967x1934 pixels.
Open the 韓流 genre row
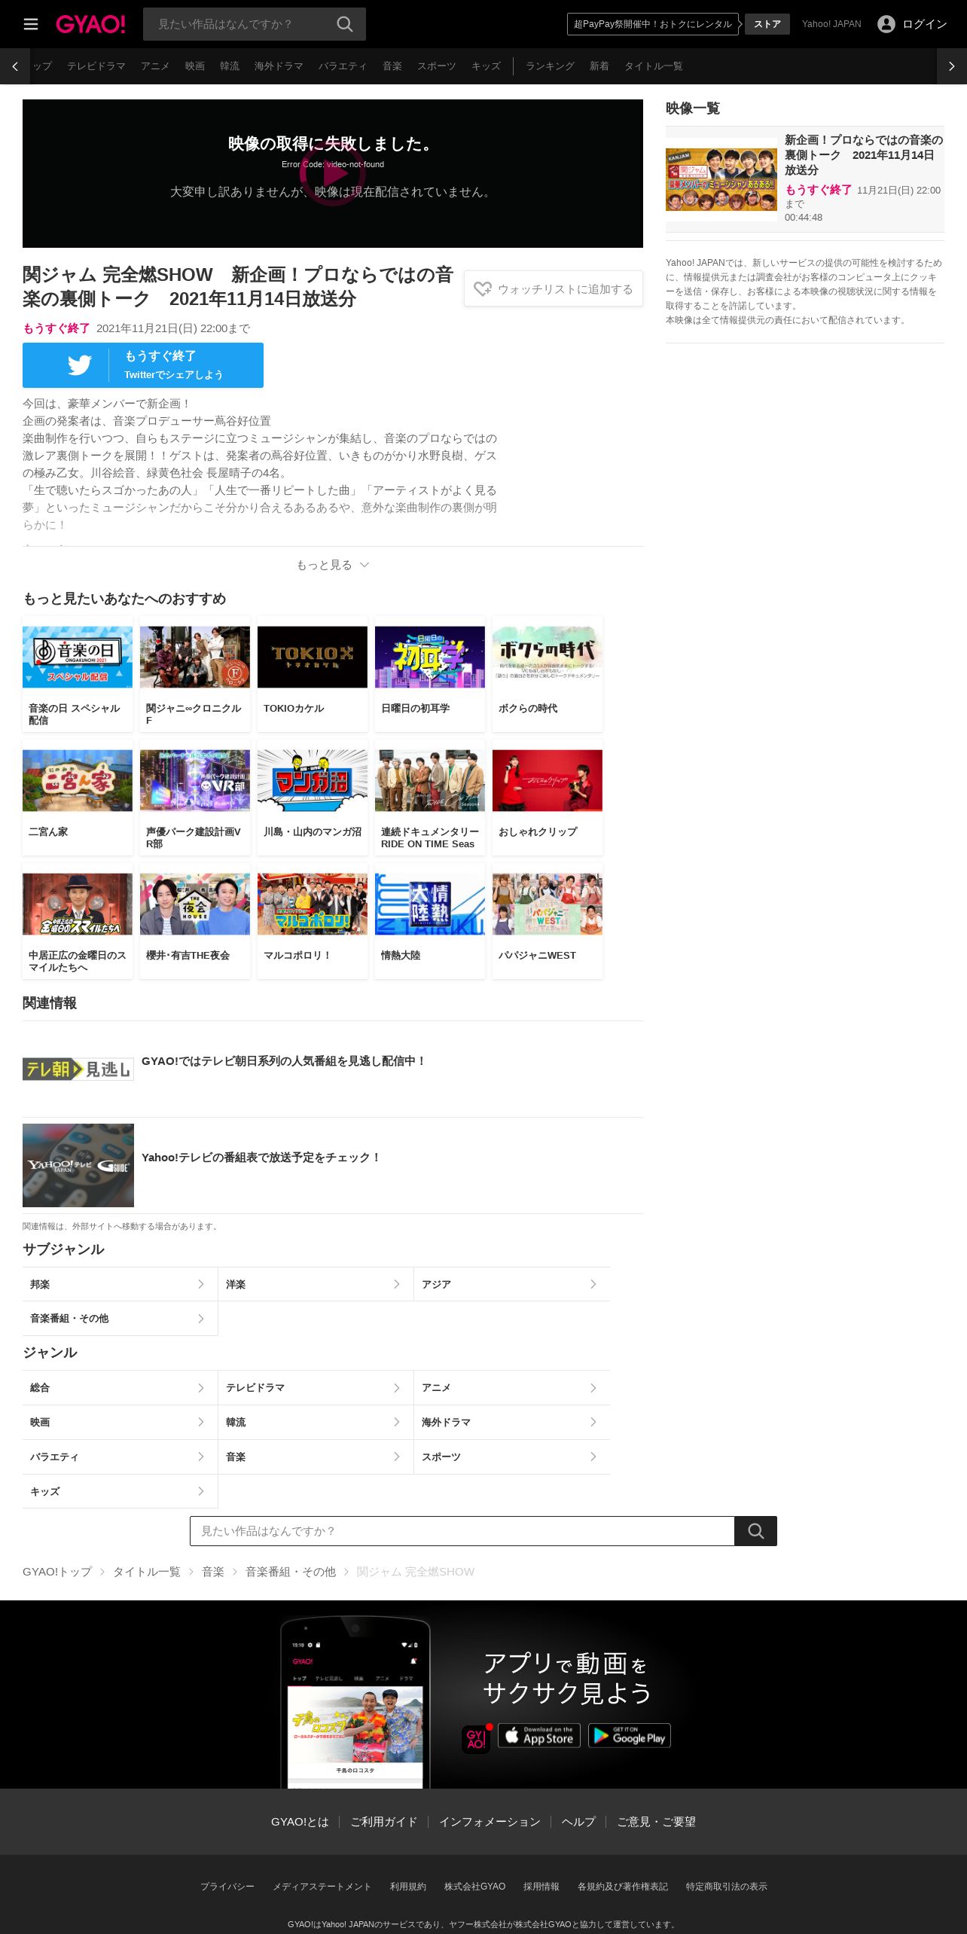pyautogui.click(x=316, y=1422)
